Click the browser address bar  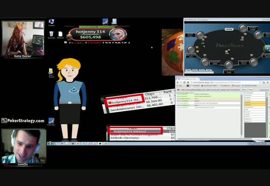(x=226, y=82)
